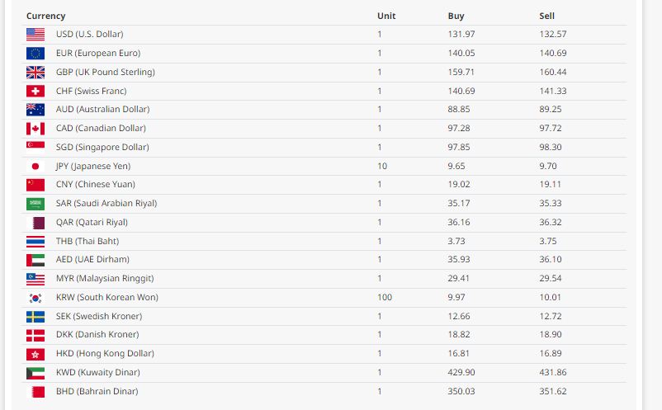The height and width of the screenshot is (410, 662).
Task: Click the UK Union Jack flag icon
Action: tap(35, 72)
